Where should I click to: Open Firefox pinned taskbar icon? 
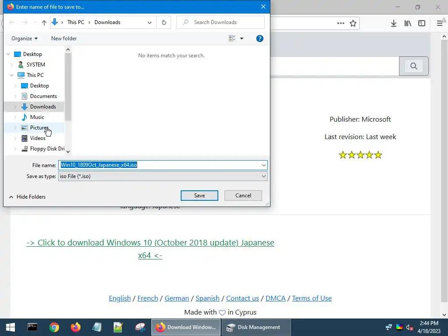pyautogui.click(x=76, y=327)
